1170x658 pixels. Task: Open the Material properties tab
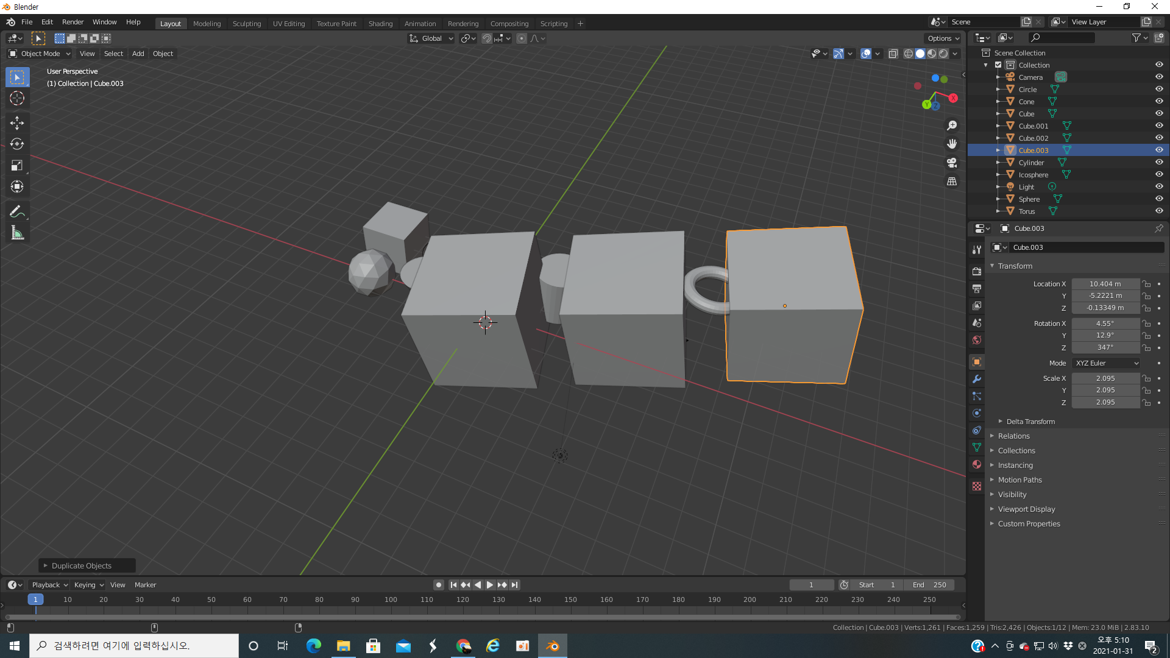977,464
